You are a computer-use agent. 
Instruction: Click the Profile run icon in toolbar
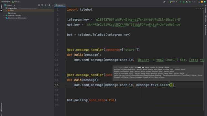click(x=190, y=2)
